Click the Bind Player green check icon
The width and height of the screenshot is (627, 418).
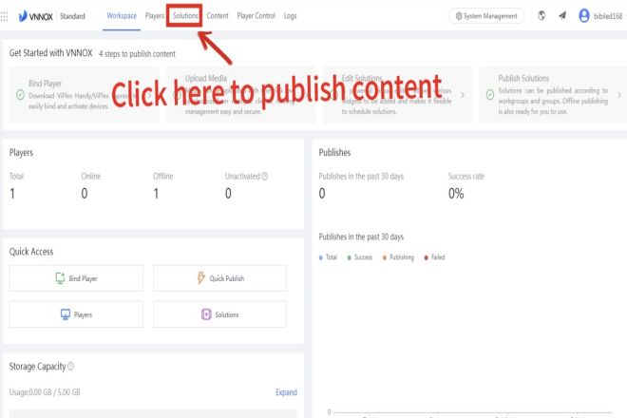point(20,95)
